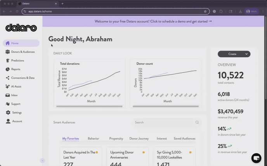Open 5yr Giving 5,000-10,000 Lookalikes card
Viewport: 267px width, 166px height.
click(175, 157)
